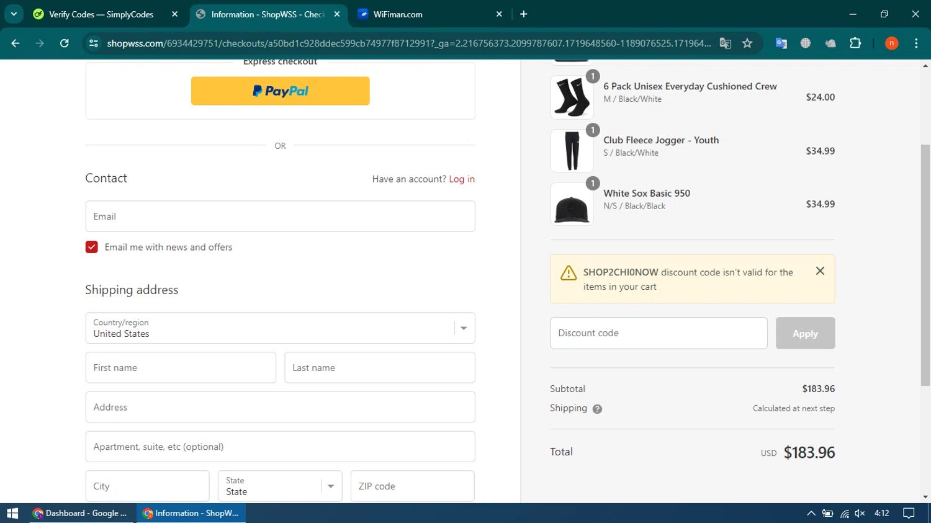Click the Calculated at next step text
The image size is (931, 523).
point(794,408)
